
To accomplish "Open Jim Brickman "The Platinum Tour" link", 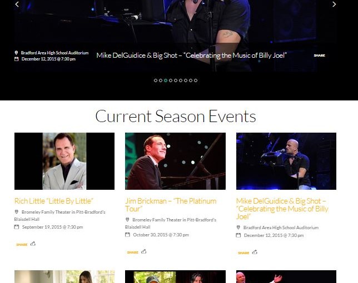I will coord(171,205).
